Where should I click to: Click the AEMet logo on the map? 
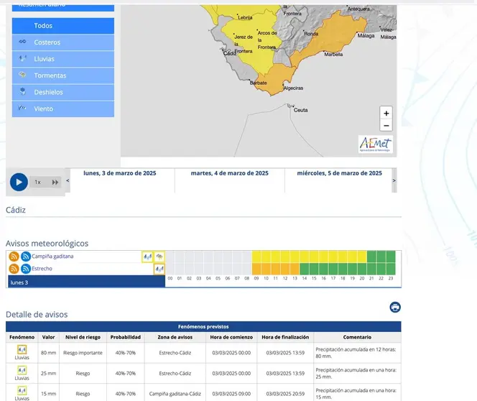(376, 144)
